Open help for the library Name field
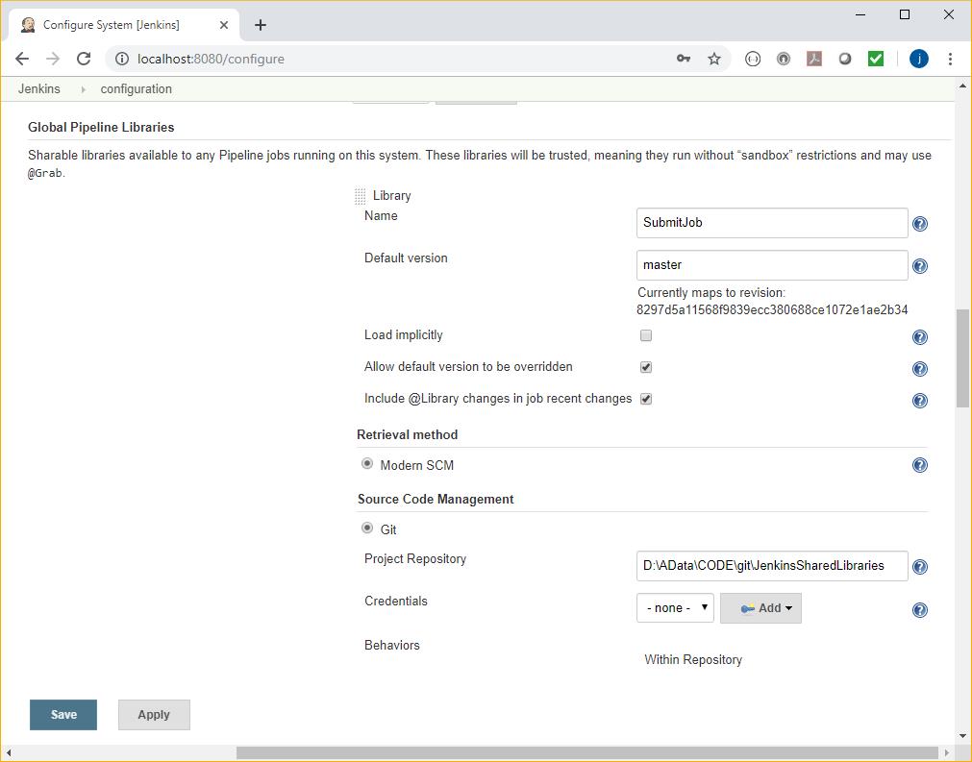Viewport: 972px width, 762px height. 920,224
